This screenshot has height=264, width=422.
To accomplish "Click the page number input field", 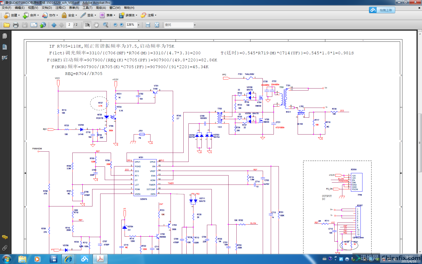I will point(69,25).
